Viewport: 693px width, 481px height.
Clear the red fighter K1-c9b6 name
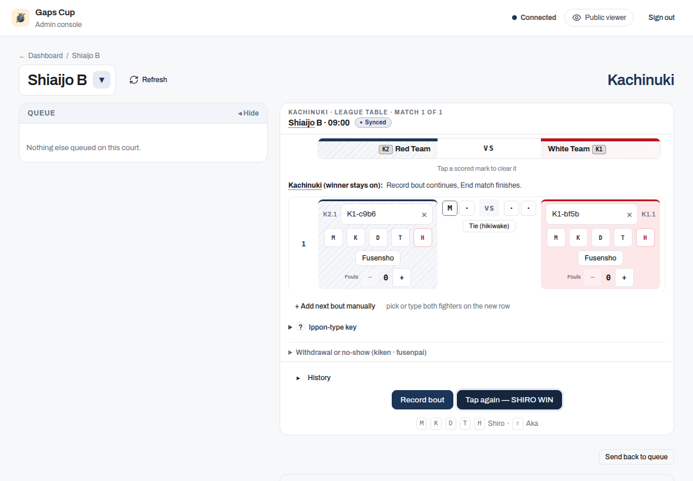tap(424, 215)
